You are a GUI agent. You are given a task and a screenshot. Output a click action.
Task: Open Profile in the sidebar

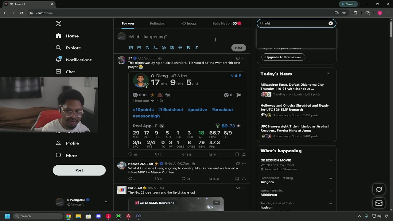pyautogui.click(x=67, y=143)
